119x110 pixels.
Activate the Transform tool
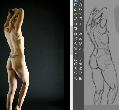76,24
